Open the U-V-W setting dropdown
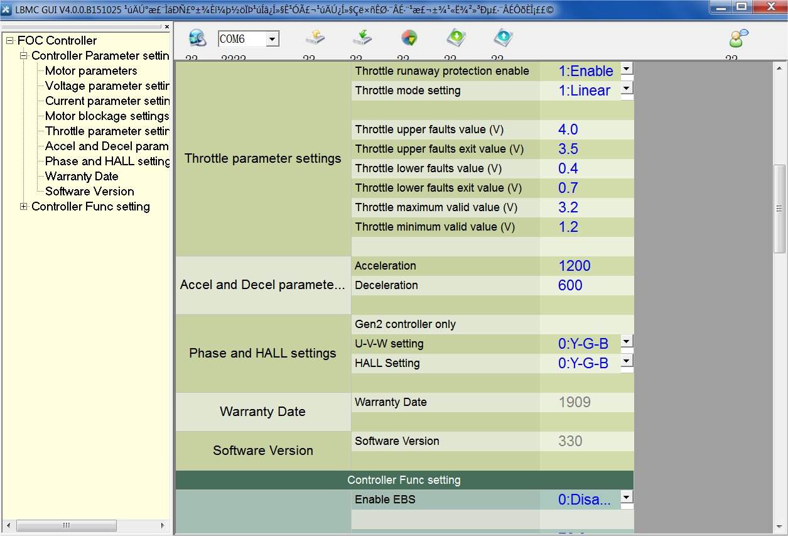 [627, 341]
